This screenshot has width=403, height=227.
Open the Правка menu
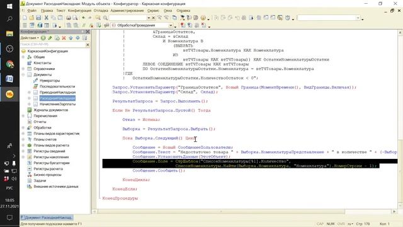pos(47,11)
